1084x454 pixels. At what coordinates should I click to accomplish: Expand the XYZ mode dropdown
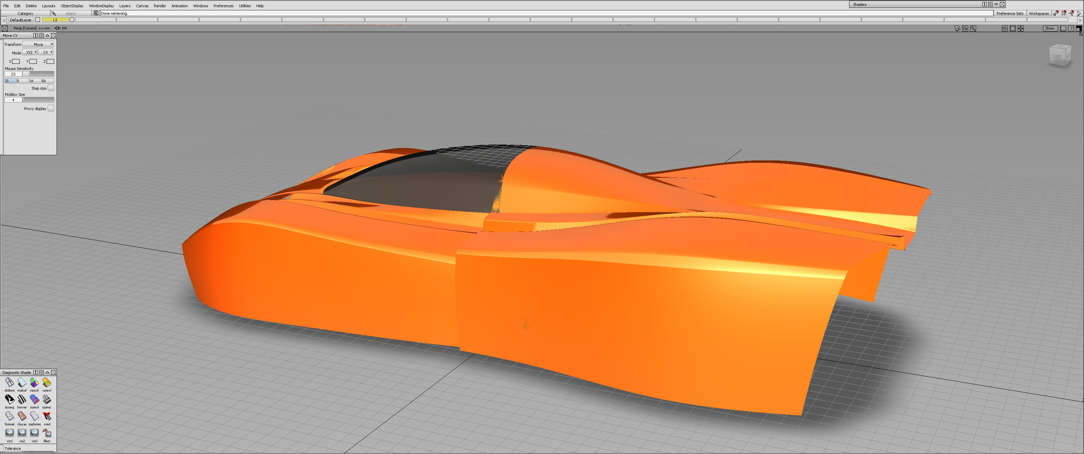(x=30, y=52)
